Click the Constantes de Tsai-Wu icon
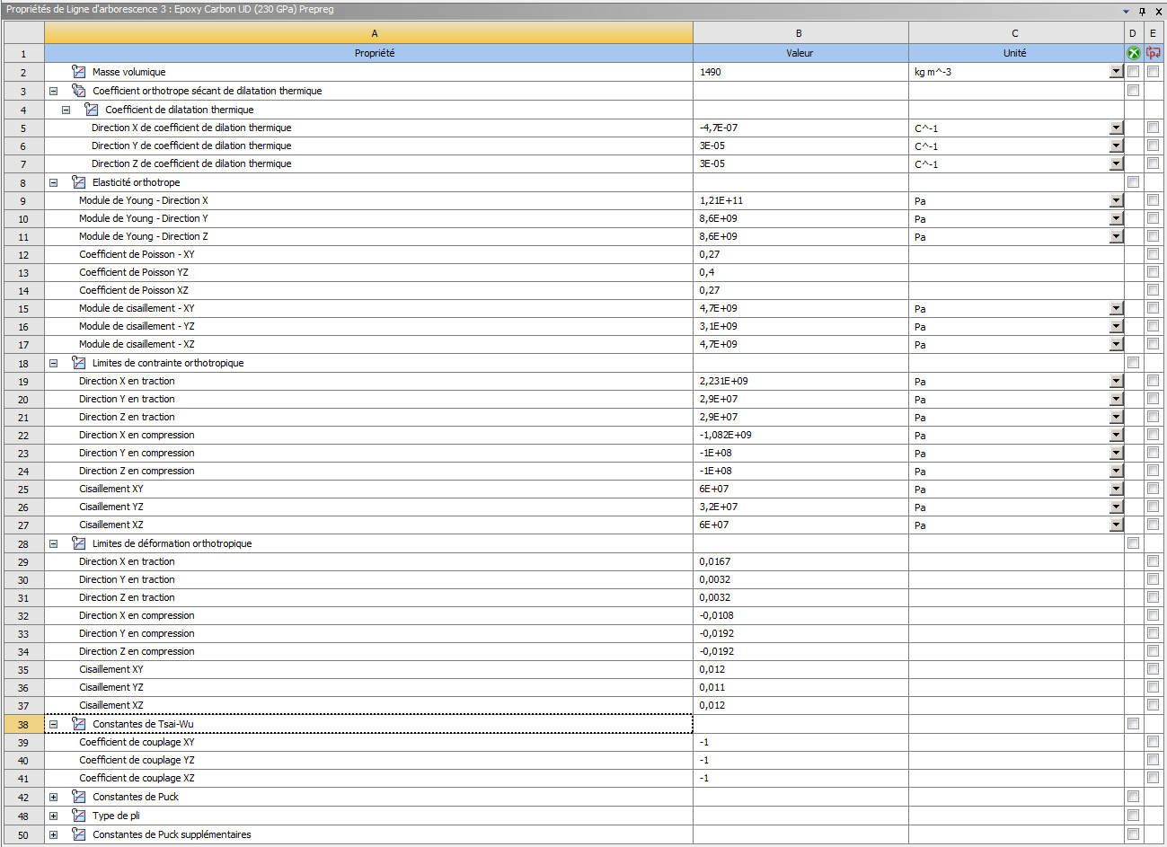Image resolution: width=1167 pixels, height=847 pixels. click(x=79, y=724)
